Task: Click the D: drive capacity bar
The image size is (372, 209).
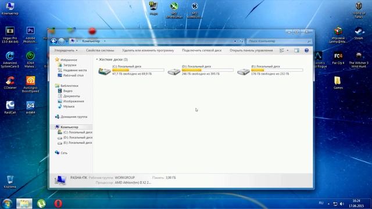Action: [x=208, y=70]
